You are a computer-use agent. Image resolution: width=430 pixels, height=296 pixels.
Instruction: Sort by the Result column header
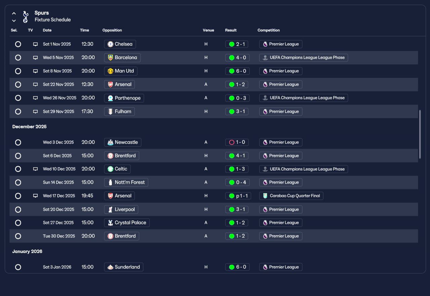point(231,30)
